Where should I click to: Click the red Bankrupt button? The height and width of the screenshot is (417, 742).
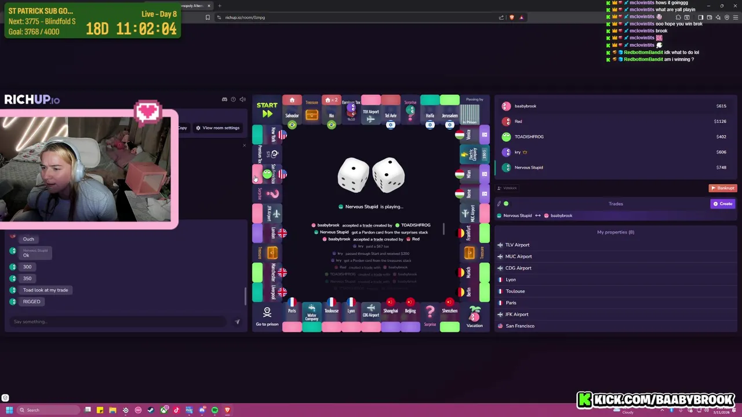click(723, 188)
